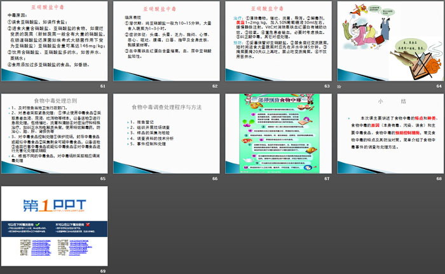Image resolution: width=445 pixels, height=274 pixels.
Task: Click slide number label 67
Action: coord(327,179)
